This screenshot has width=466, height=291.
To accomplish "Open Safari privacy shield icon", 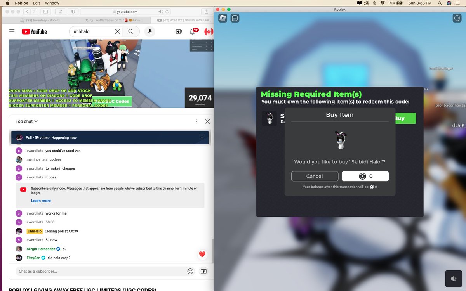I will [x=73, y=12].
